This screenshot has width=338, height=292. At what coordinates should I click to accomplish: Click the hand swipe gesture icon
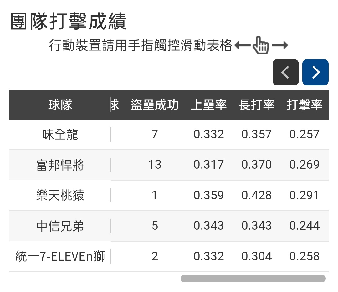[261, 46]
